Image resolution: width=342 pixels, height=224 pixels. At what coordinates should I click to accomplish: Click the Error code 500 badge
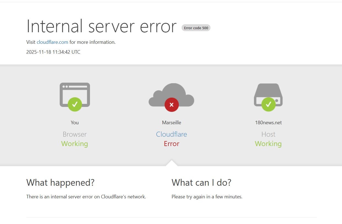(x=196, y=28)
